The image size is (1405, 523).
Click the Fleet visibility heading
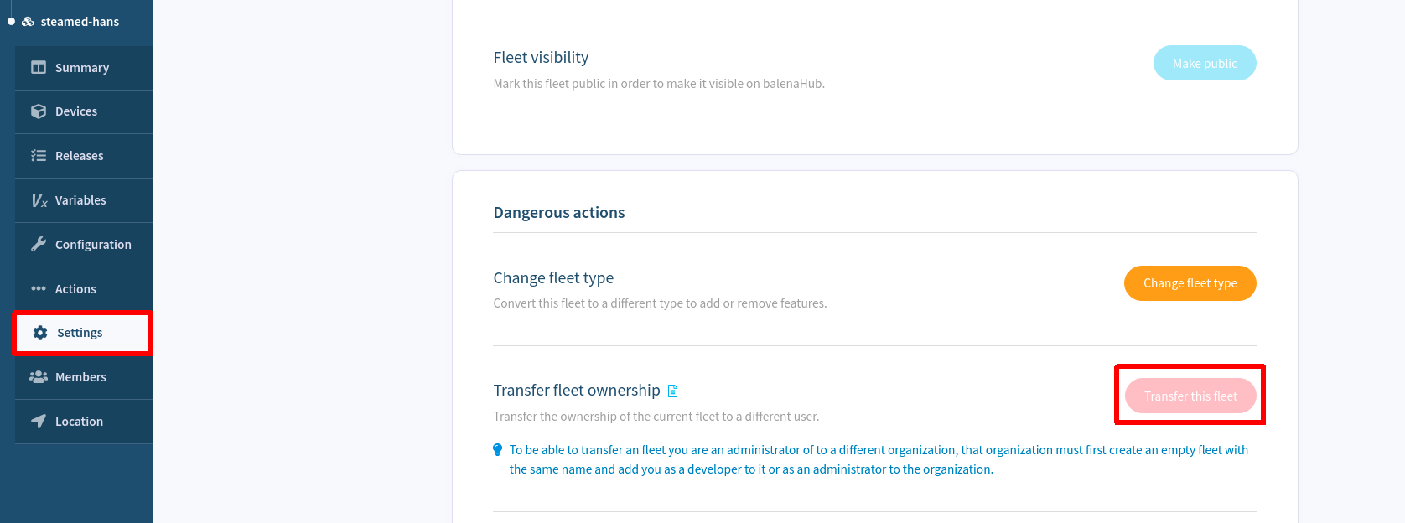tap(541, 58)
